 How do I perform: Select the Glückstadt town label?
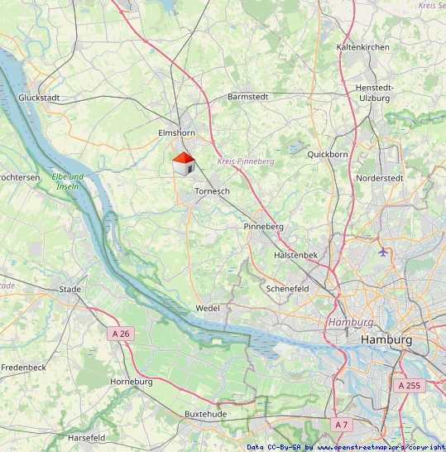tap(39, 98)
